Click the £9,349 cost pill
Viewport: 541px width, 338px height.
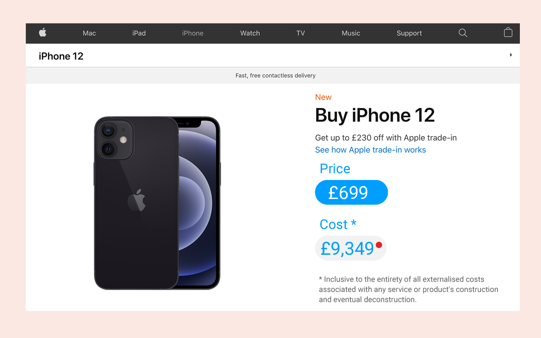351,248
